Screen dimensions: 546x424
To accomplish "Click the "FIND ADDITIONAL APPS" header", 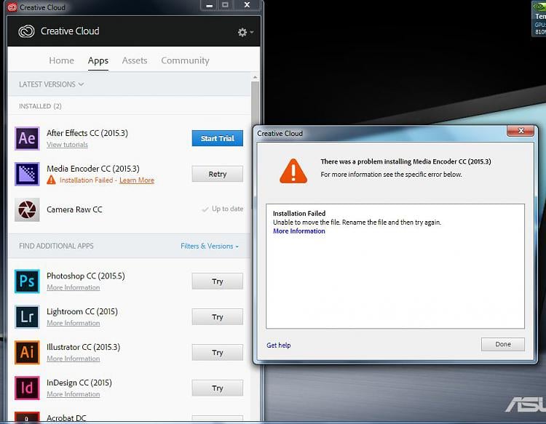I will pyautogui.click(x=56, y=246).
